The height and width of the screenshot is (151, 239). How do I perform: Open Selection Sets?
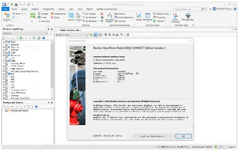point(161,14)
